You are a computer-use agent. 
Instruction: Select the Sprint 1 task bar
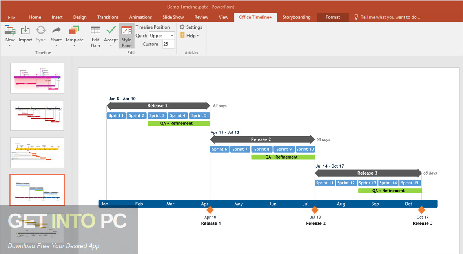pyautogui.click(x=116, y=115)
